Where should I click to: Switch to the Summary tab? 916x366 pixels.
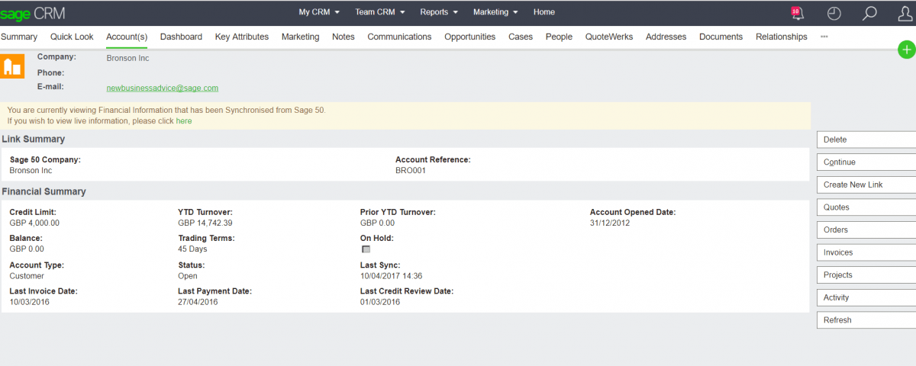[19, 37]
